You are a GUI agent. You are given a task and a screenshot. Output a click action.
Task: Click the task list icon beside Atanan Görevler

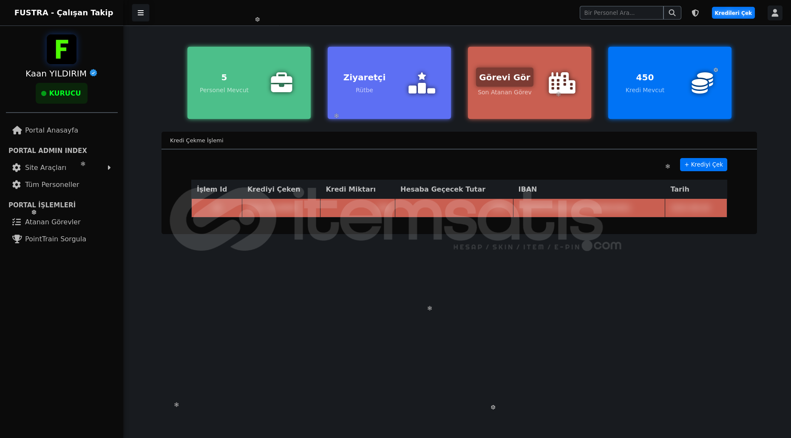pos(17,222)
